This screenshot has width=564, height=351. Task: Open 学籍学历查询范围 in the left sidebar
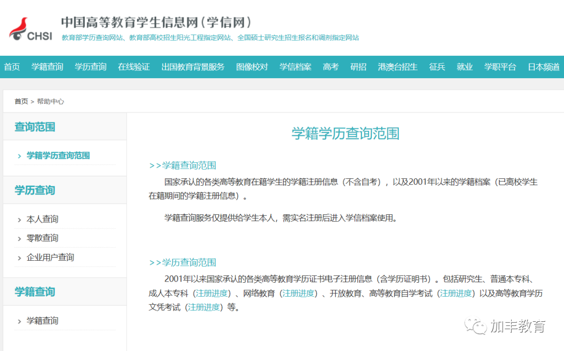point(58,155)
